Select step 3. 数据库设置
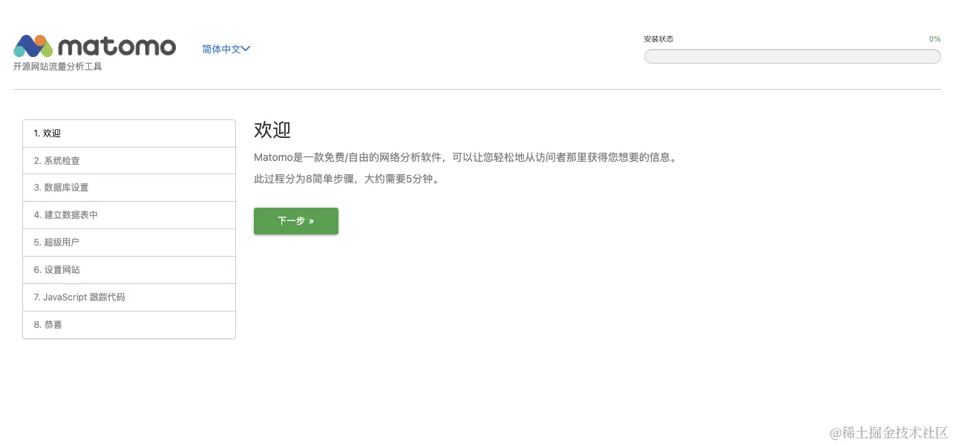This screenshot has width=953, height=445. pyautogui.click(x=129, y=188)
